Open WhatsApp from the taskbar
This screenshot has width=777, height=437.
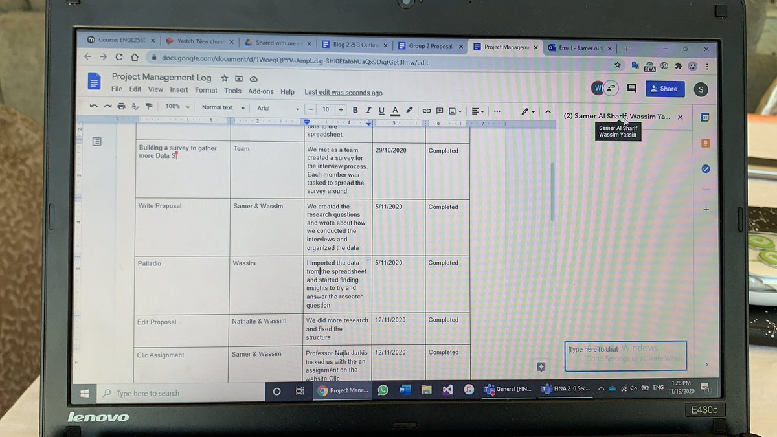click(383, 390)
